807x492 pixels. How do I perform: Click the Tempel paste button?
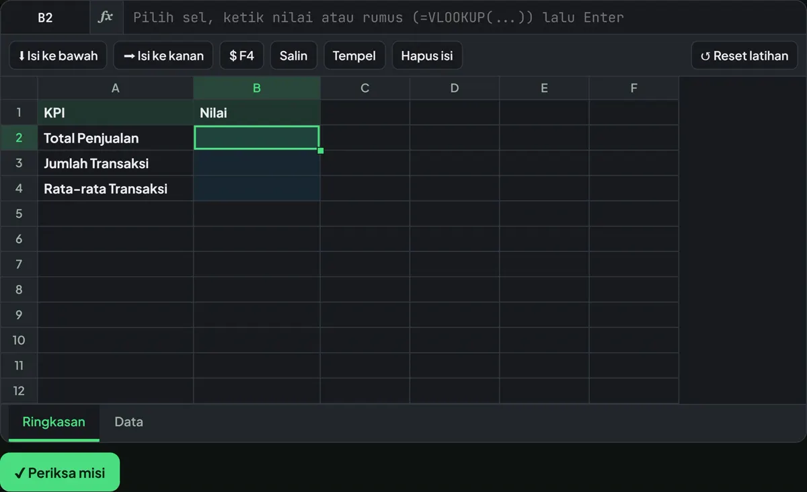pos(354,56)
